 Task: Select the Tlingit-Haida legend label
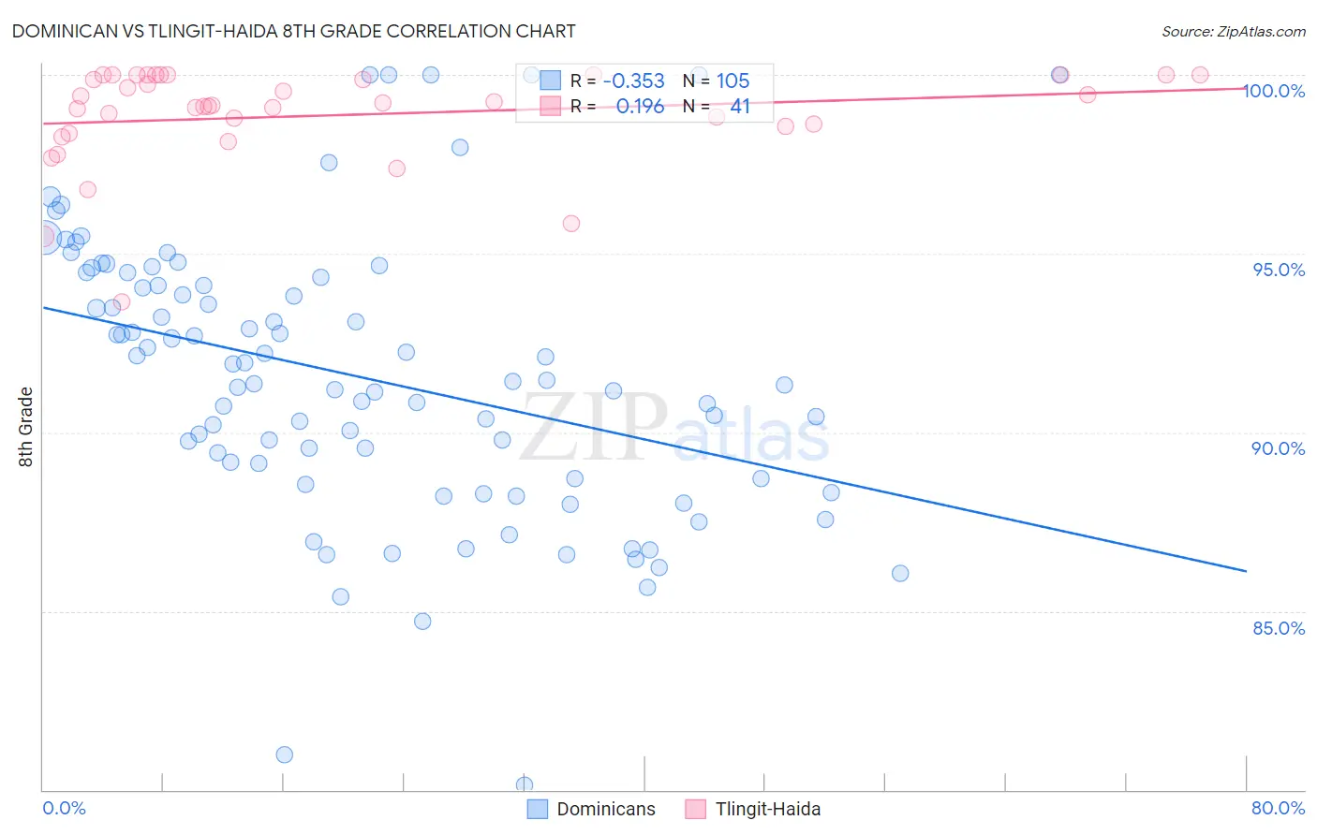point(768,810)
